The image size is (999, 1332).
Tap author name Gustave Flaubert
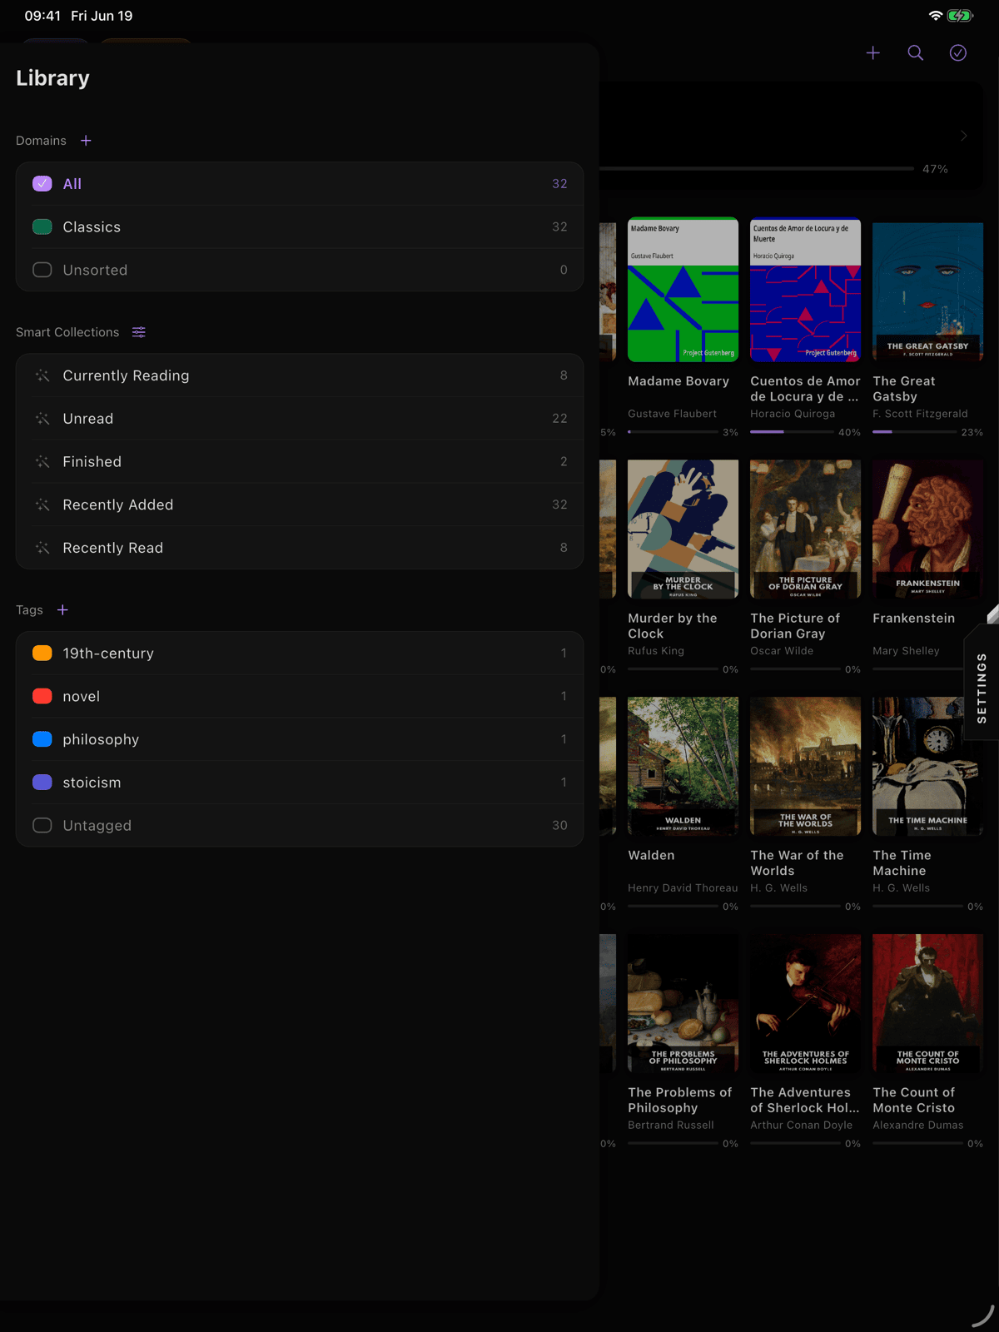click(x=672, y=414)
